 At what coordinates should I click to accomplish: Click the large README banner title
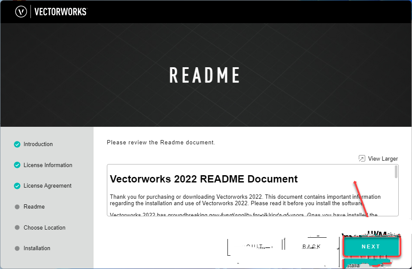(x=204, y=75)
